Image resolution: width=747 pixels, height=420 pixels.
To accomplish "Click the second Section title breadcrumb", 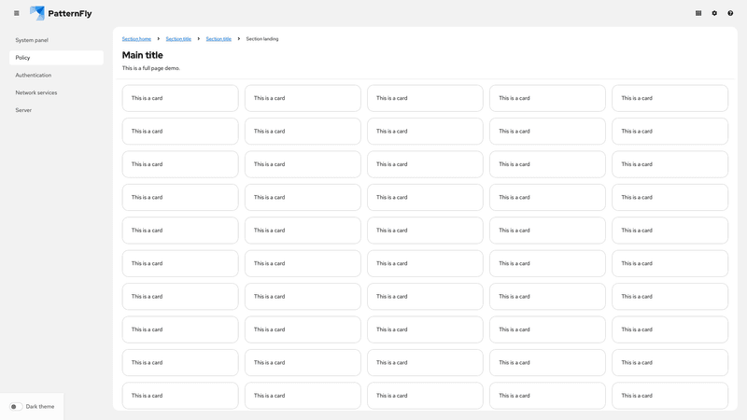I will point(218,39).
